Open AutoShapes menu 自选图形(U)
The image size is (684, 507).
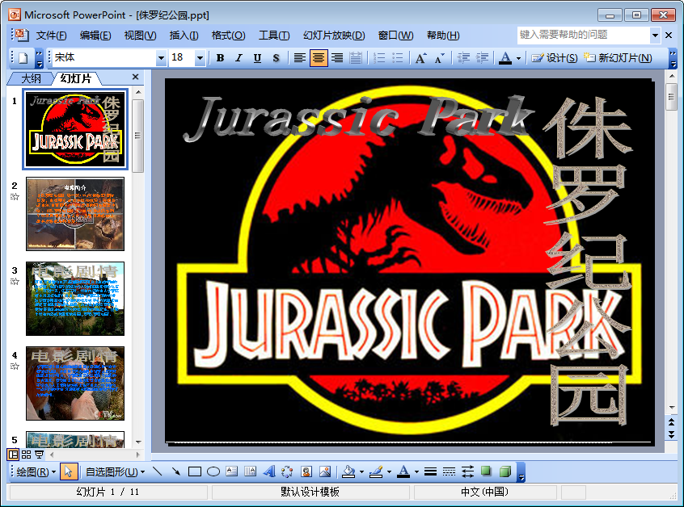[115, 471]
